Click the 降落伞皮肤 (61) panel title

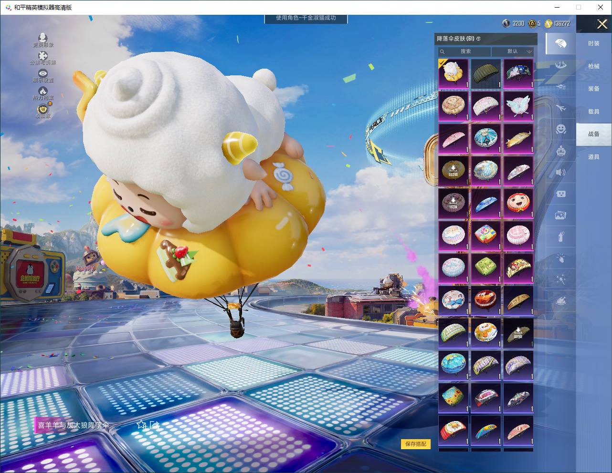[x=455, y=39]
